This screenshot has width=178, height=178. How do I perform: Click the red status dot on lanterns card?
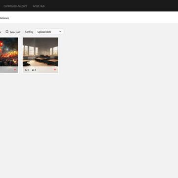click(15, 70)
